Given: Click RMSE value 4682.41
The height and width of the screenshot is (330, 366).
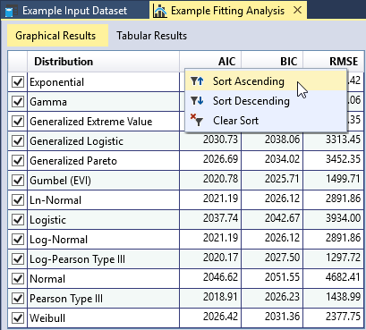Looking at the screenshot, I should (343, 277).
